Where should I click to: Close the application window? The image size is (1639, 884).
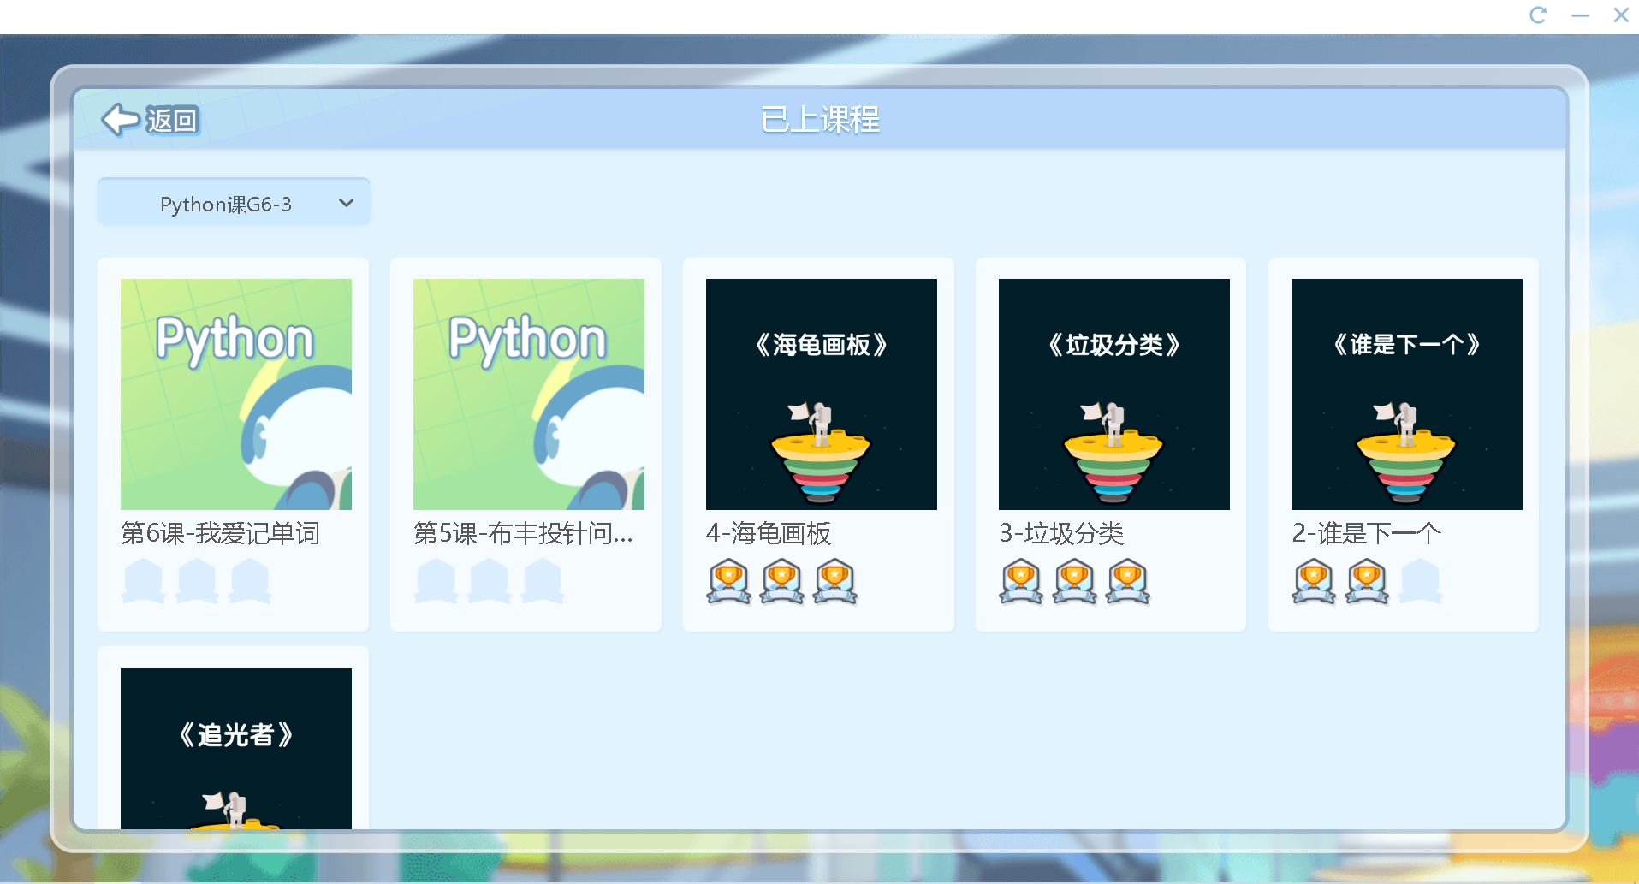1620,15
